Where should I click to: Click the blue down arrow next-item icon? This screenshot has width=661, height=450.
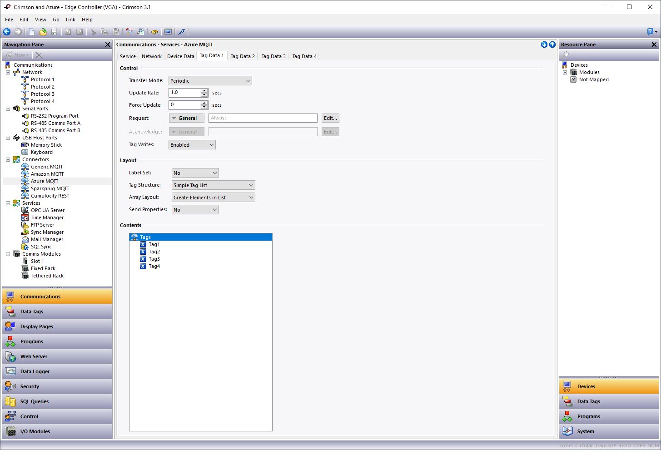click(x=544, y=45)
